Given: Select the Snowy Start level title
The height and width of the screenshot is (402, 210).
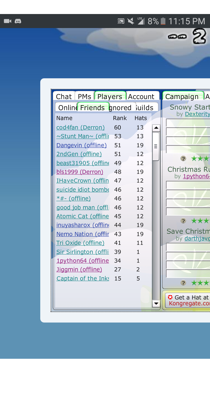Looking at the screenshot, I should coord(190,107).
